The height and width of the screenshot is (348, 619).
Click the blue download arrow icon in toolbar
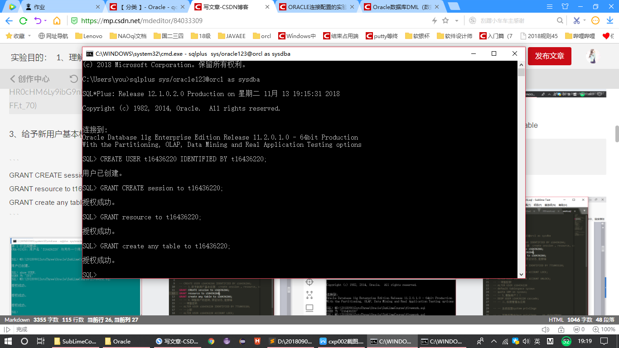point(610,21)
